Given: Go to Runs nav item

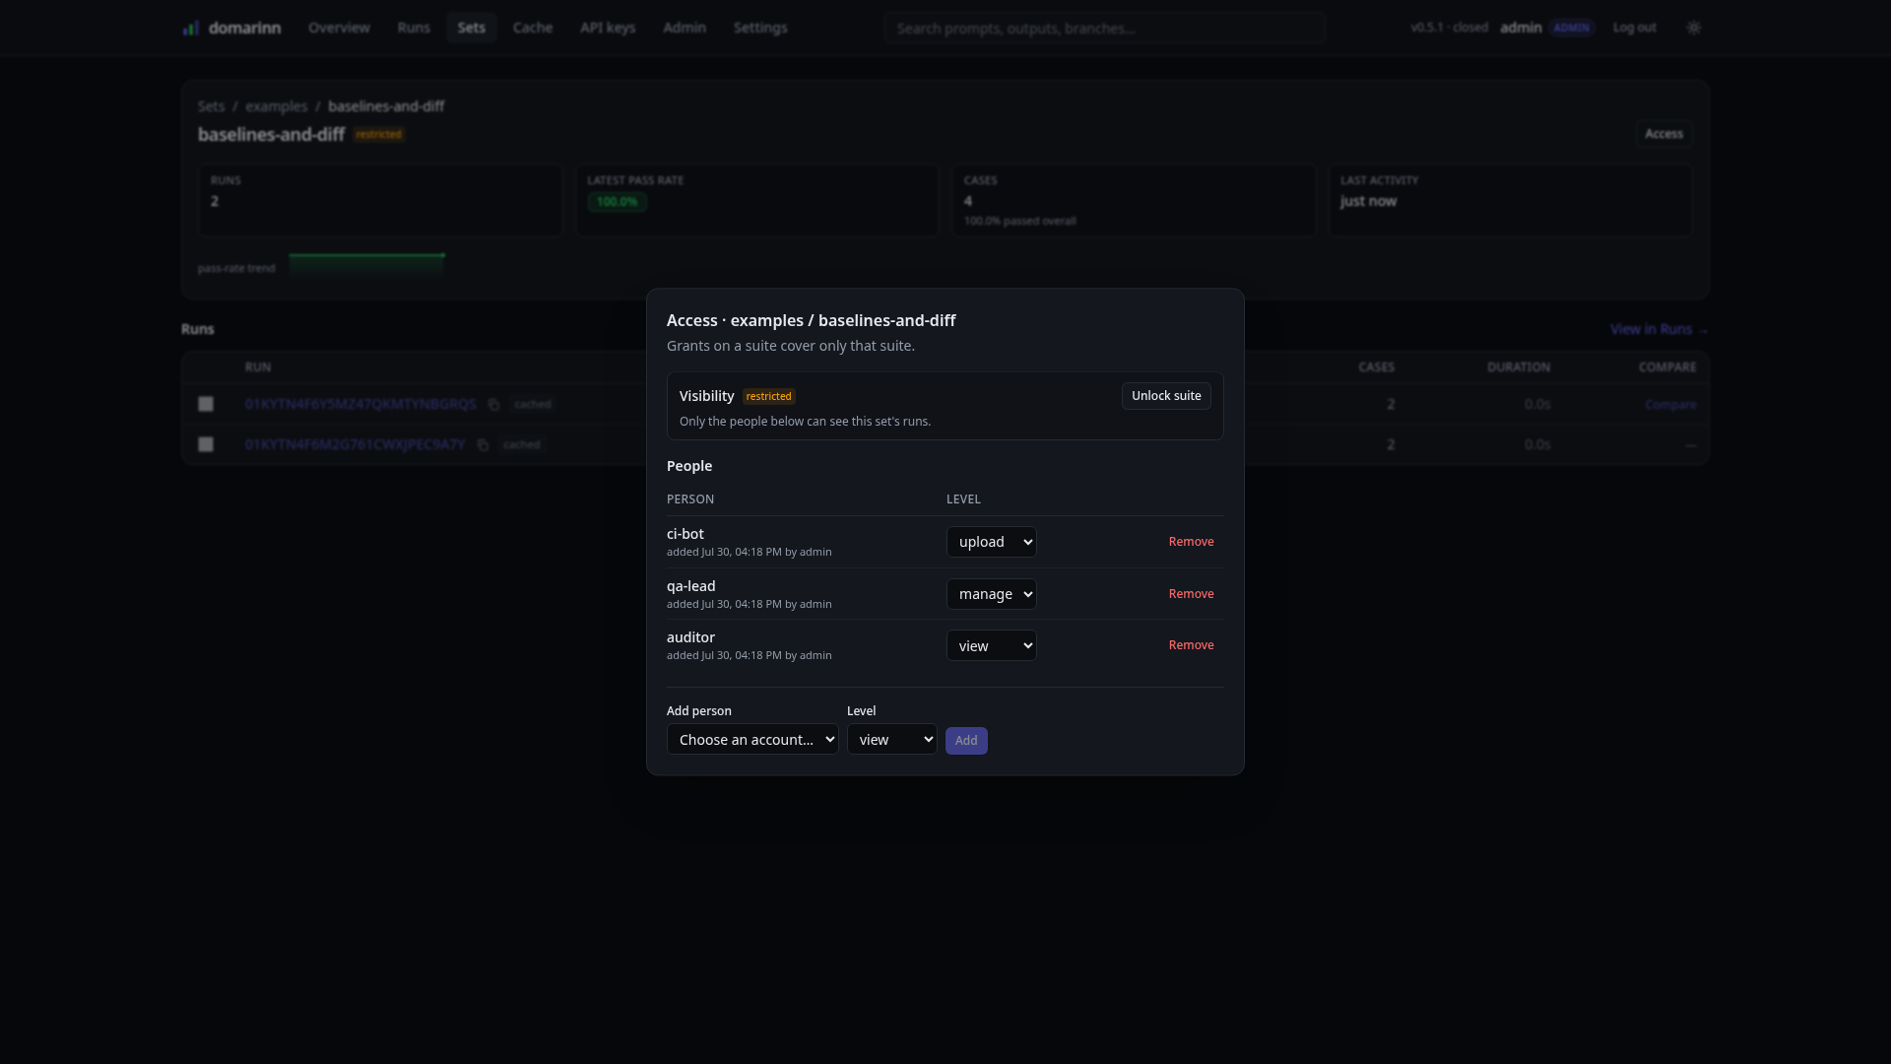Looking at the screenshot, I should [414, 28].
